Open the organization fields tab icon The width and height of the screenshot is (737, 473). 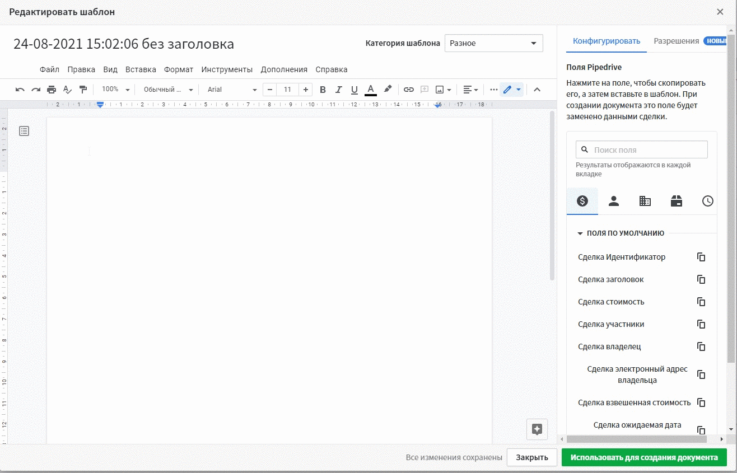pos(645,202)
